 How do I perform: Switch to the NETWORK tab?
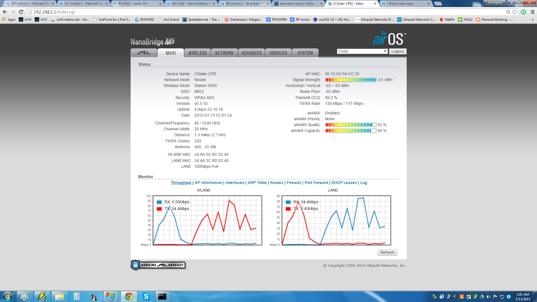pyautogui.click(x=224, y=53)
